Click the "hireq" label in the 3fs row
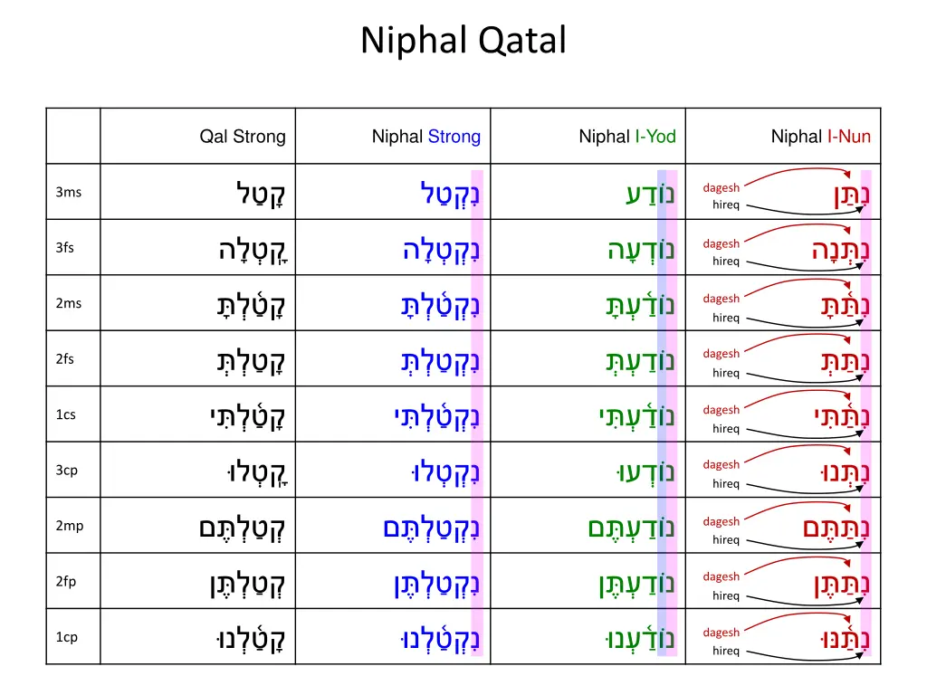This screenshot has height=695, width=927. [726, 262]
